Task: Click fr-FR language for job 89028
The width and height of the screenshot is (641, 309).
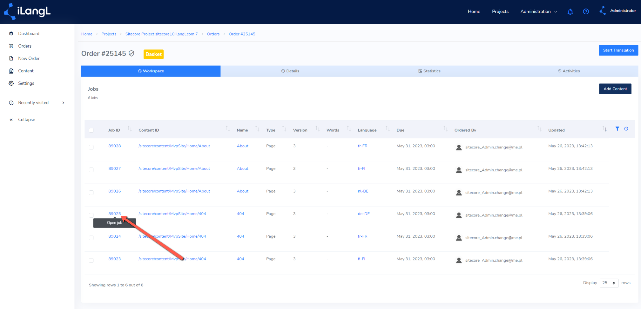Action: click(362, 146)
